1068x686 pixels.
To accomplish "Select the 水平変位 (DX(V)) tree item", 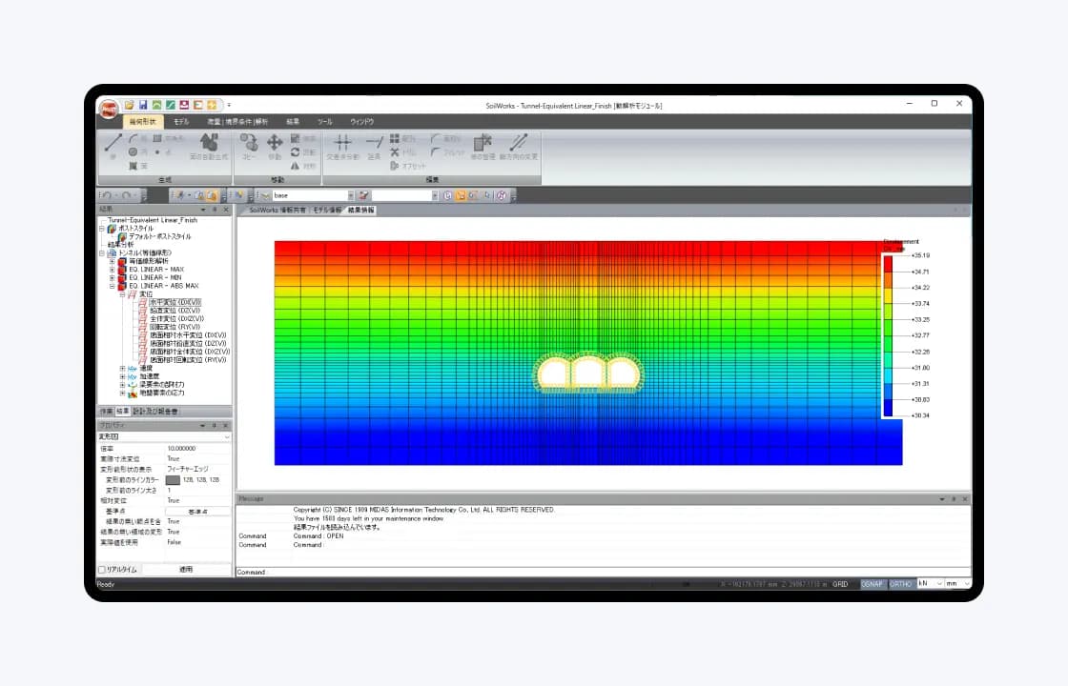I will click(175, 302).
